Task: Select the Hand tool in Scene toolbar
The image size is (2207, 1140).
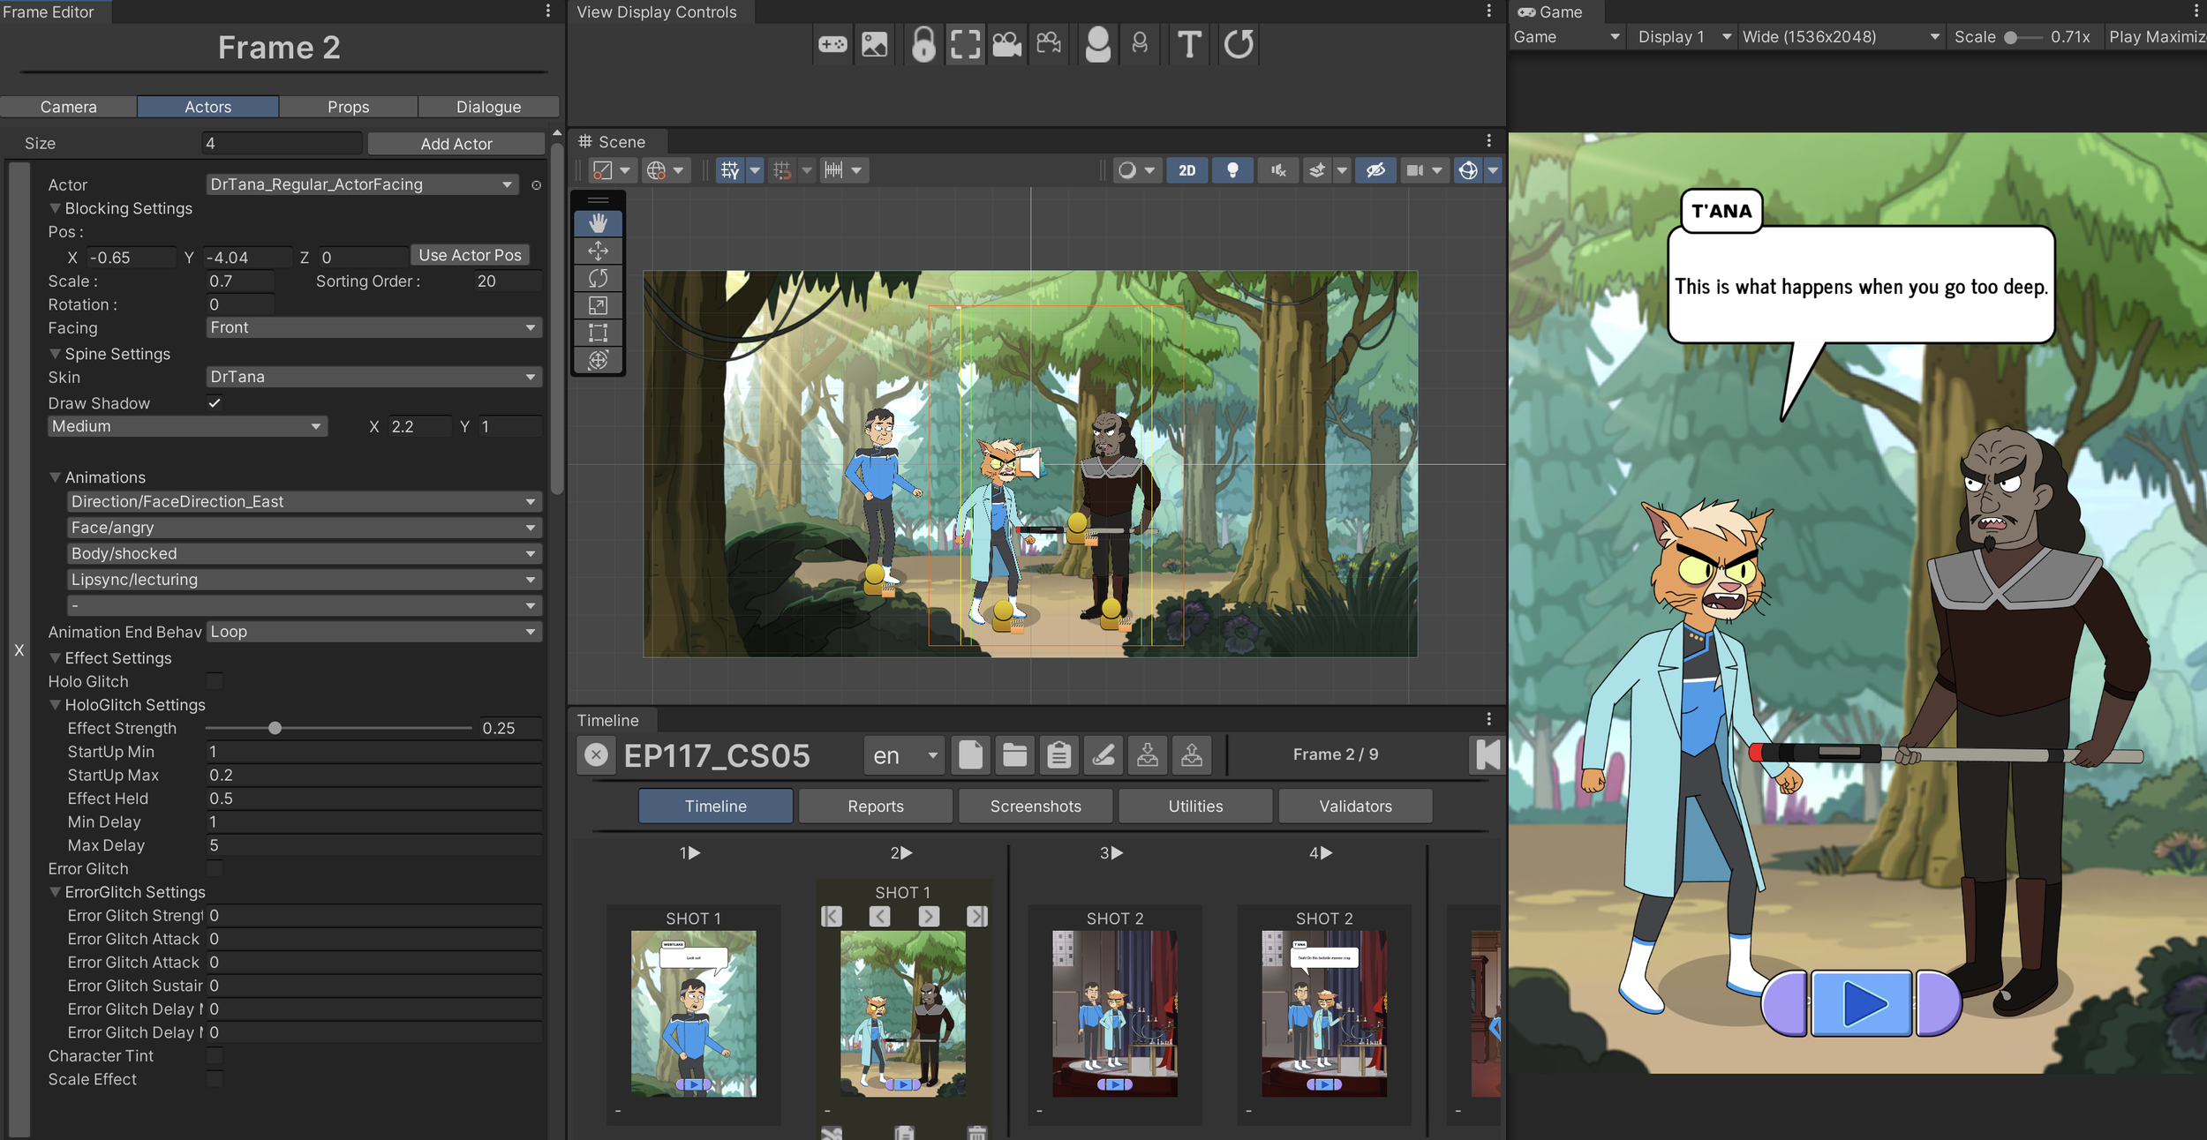Action: pos(598,223)
